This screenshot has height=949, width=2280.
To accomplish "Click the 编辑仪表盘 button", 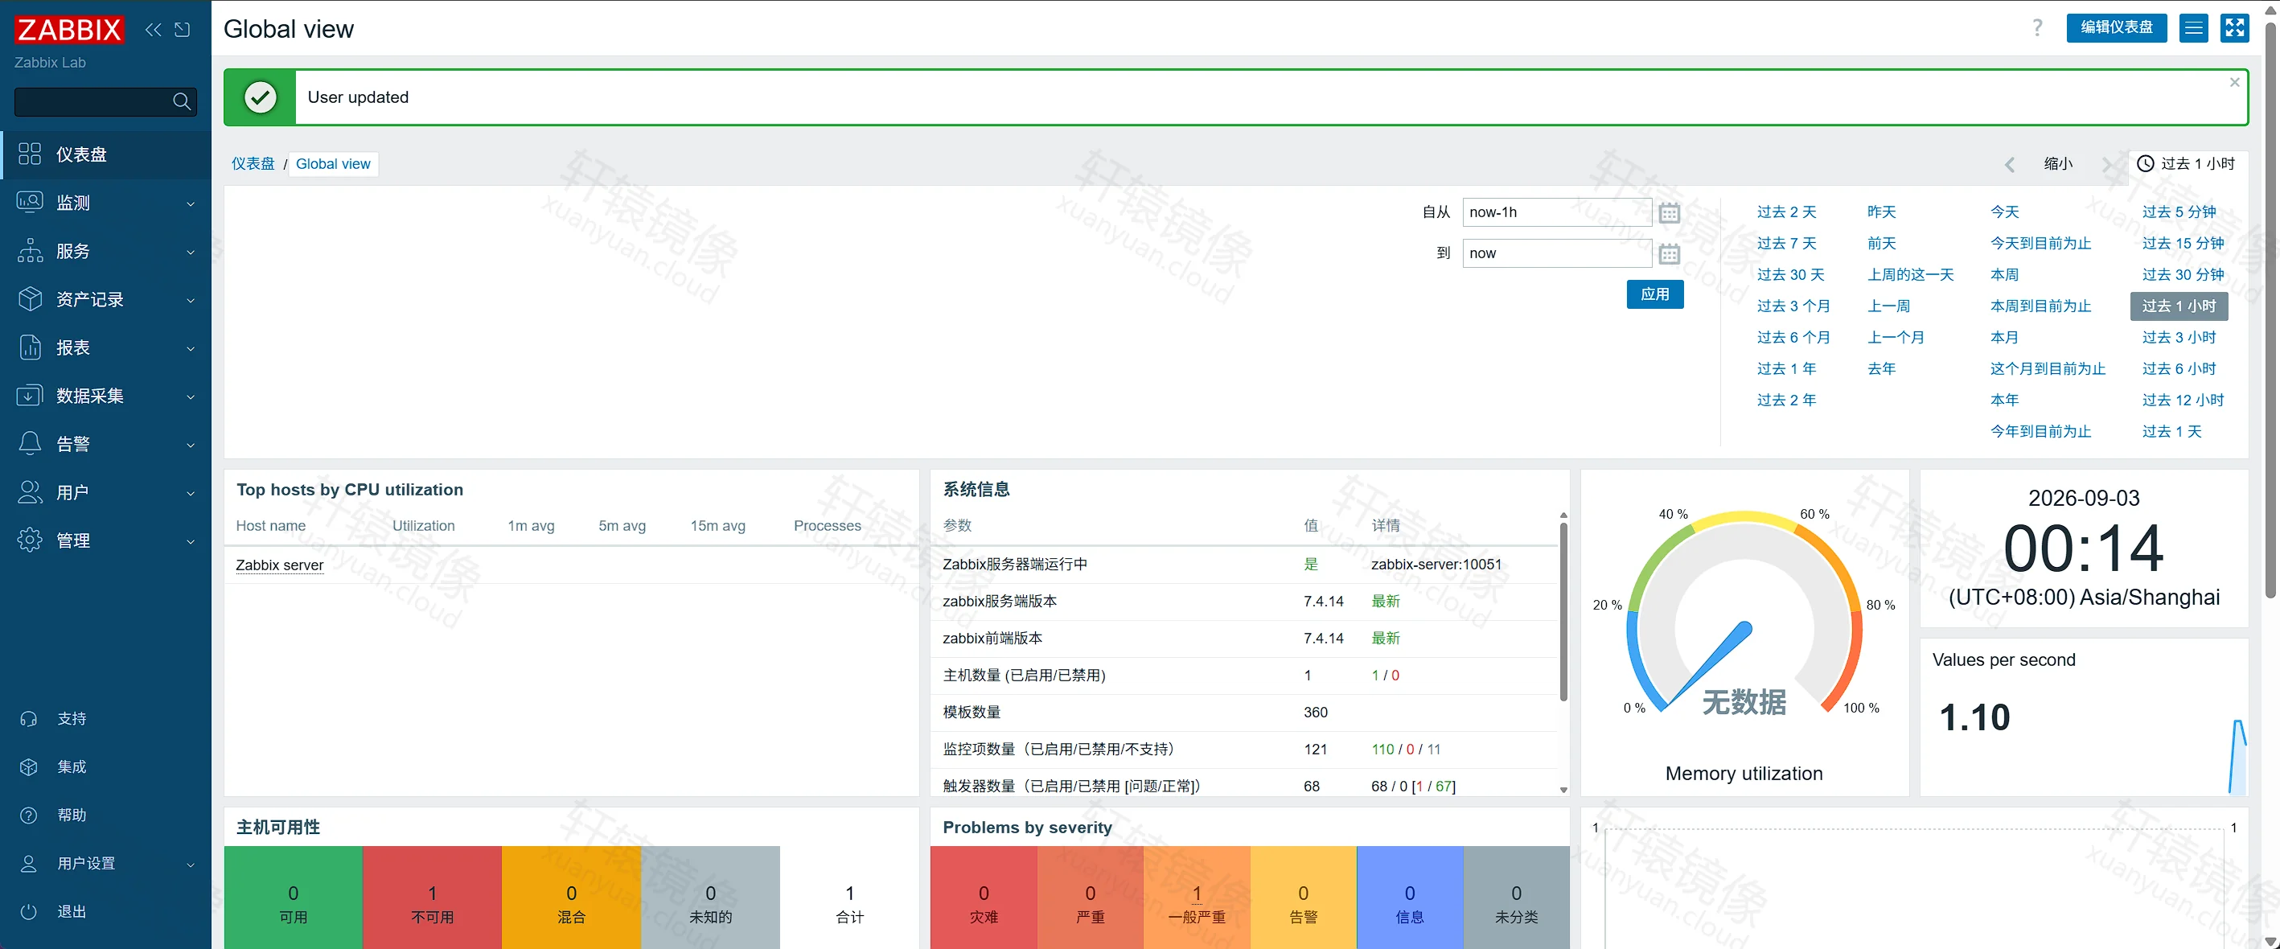I will click(x=2116, y=28).
